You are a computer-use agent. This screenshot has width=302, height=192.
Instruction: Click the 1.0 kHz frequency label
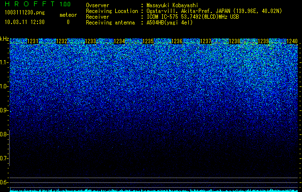point(4,86)
